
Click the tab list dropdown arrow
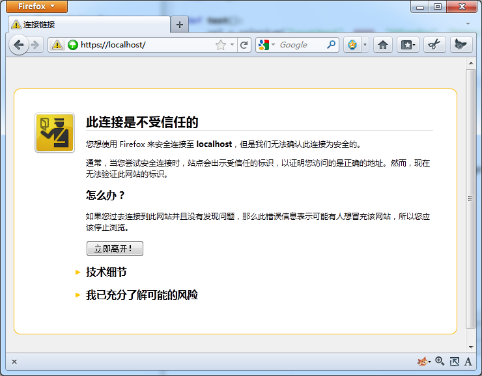(x=468, y=23)
